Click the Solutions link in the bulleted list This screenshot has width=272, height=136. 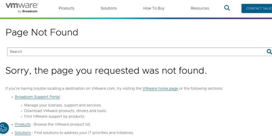pyautogui.click(x=23, y=133)
